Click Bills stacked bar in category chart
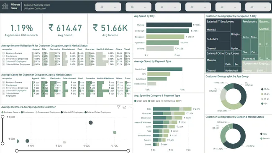This screenshot has height=153, width=272. tap(172, 109)
